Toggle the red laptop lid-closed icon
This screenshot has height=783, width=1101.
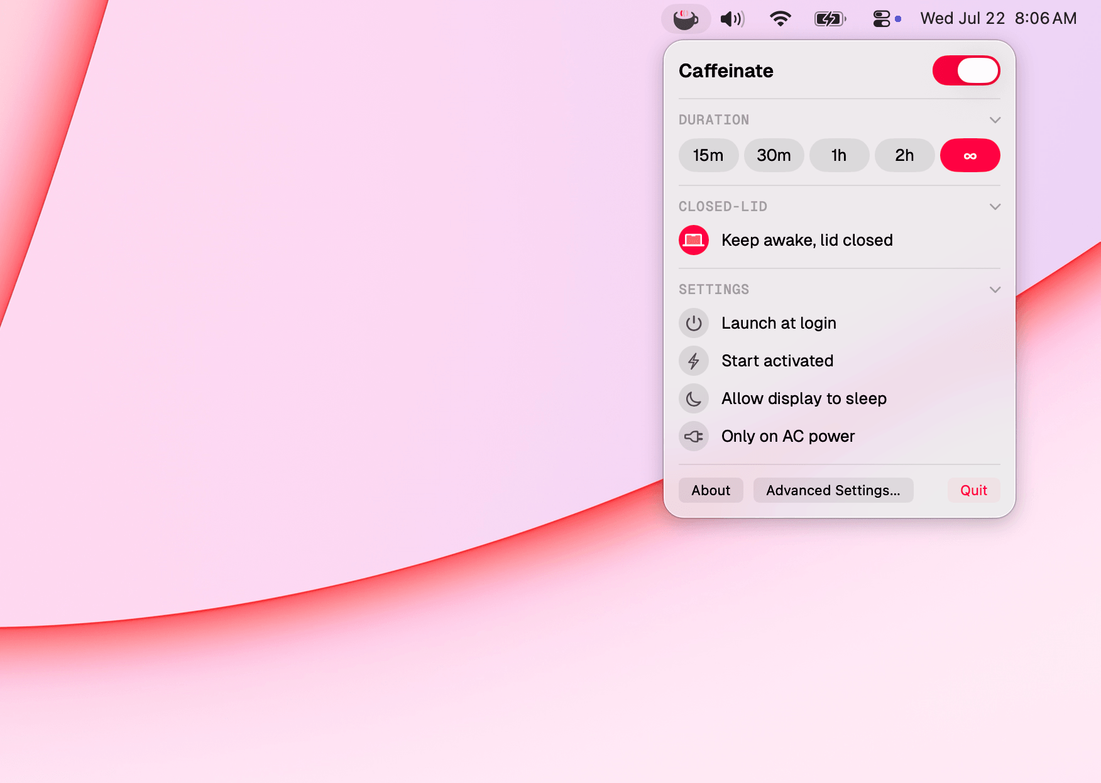(694, 240)
